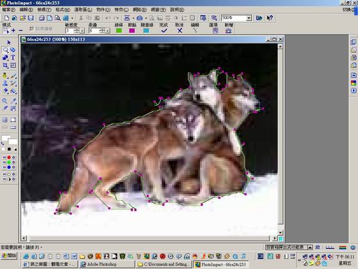Click the Scanner icon in toolbar
The image size is (358, 269).
pos(127,18)
